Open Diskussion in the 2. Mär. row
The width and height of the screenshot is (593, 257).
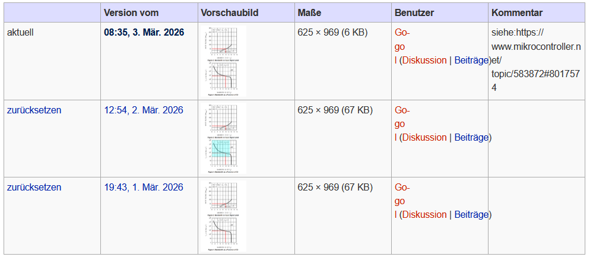pos(424,137)
